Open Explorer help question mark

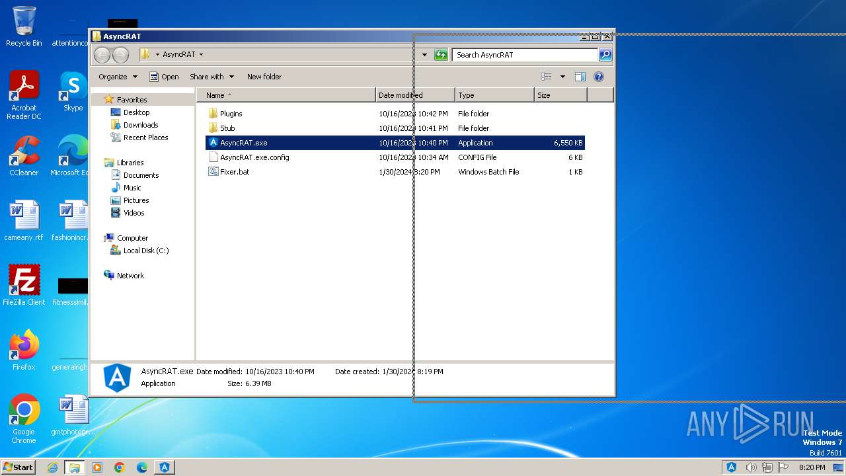[599, 77]
